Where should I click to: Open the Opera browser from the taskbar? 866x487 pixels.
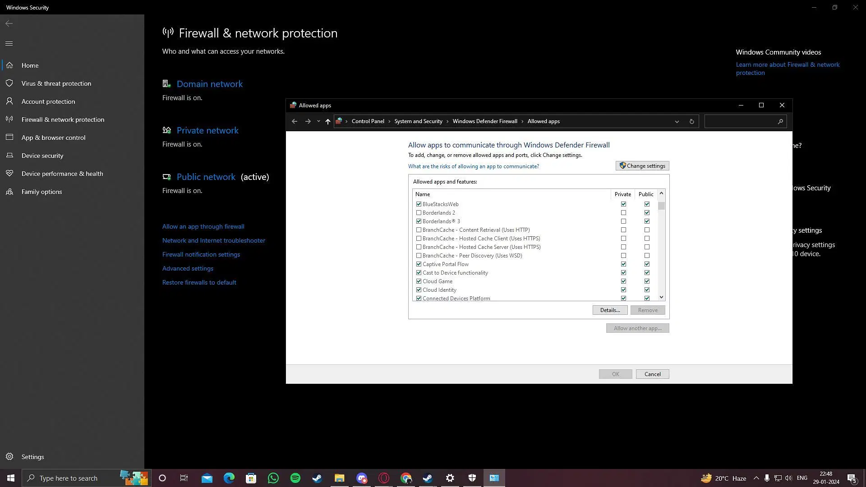(384, 478)
